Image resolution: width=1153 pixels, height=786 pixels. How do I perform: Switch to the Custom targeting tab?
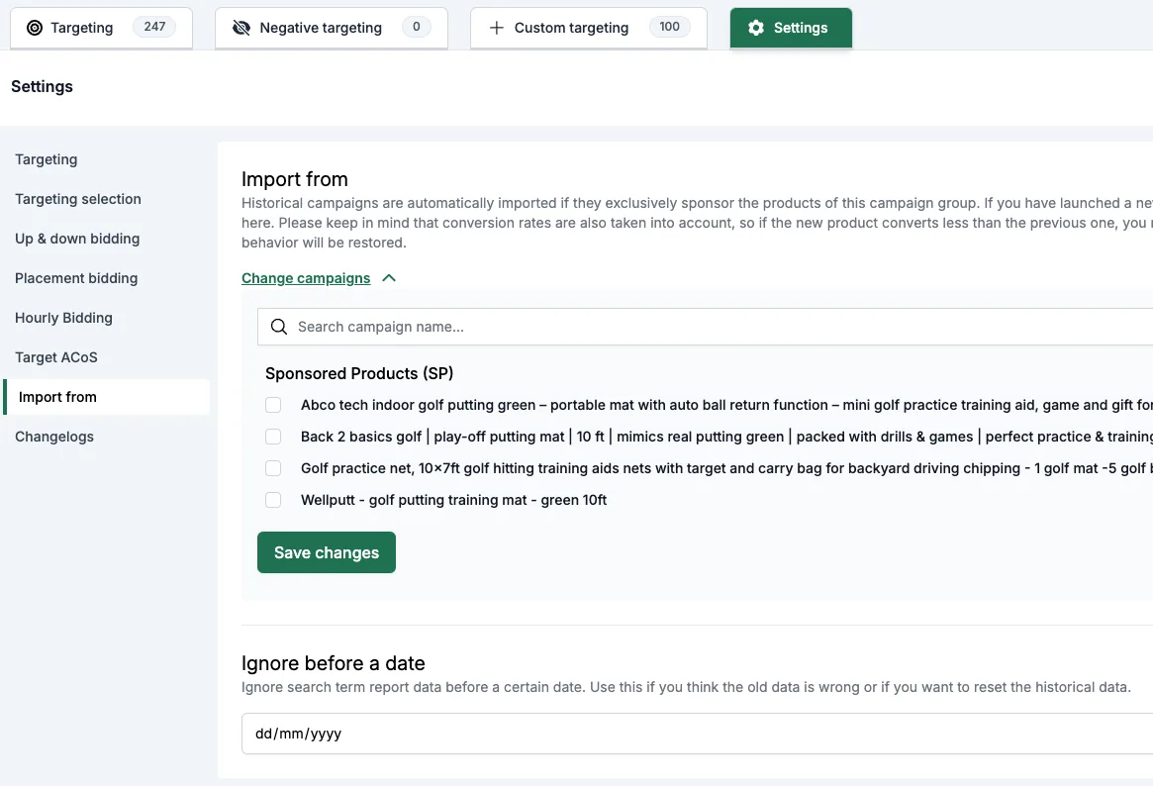[588, 28]
